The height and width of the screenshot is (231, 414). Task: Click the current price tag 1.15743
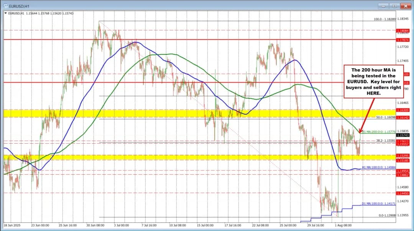coord(404,135)
